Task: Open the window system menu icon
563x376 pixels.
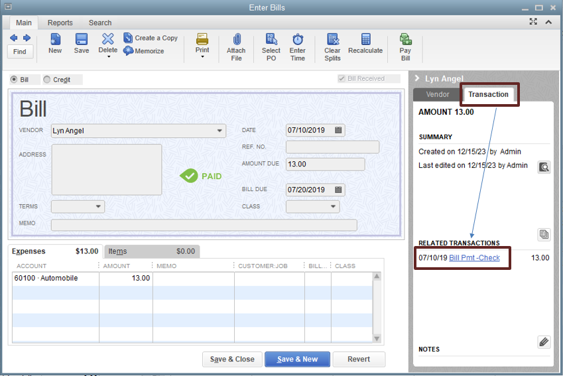Action: (x=8, y=7)
